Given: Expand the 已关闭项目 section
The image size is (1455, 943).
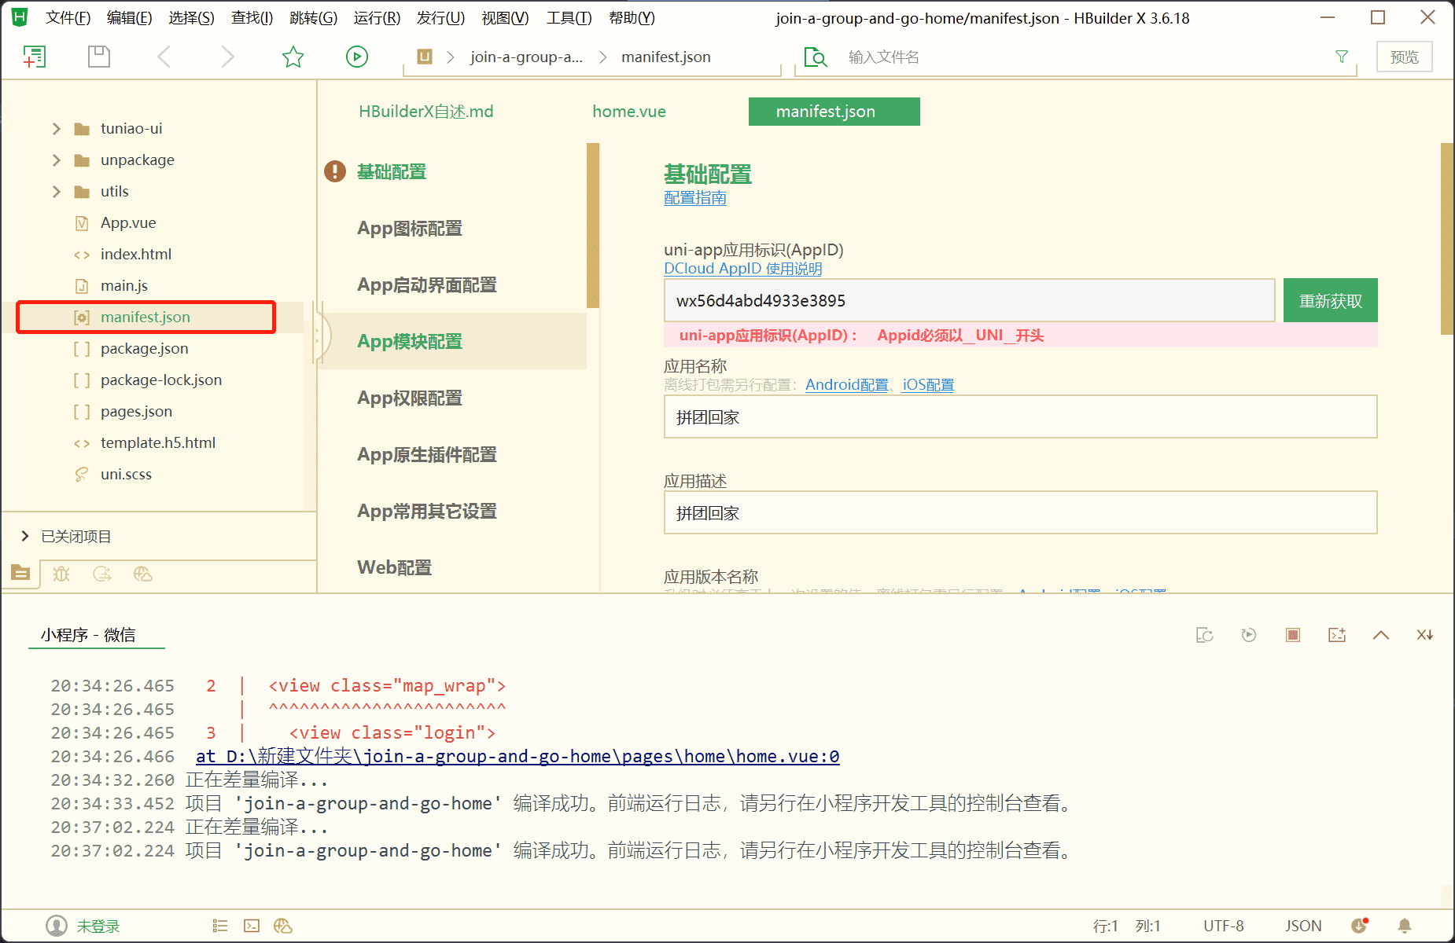Looking at the screenshot, I should [25, 536].
